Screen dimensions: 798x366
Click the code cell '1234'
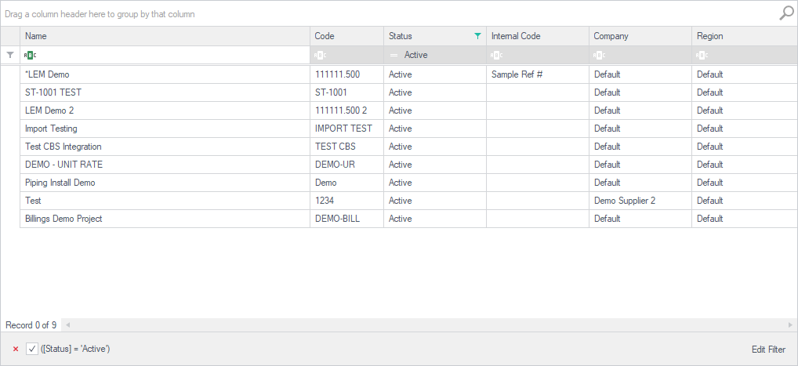point(346,201)
